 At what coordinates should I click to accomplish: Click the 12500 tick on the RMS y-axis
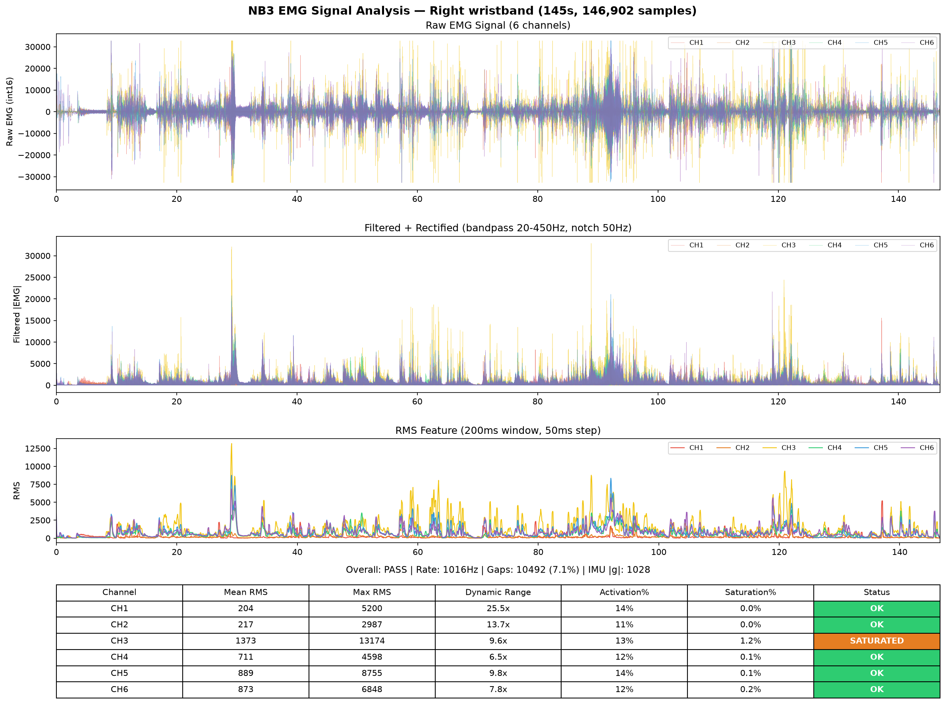[37, 449]
